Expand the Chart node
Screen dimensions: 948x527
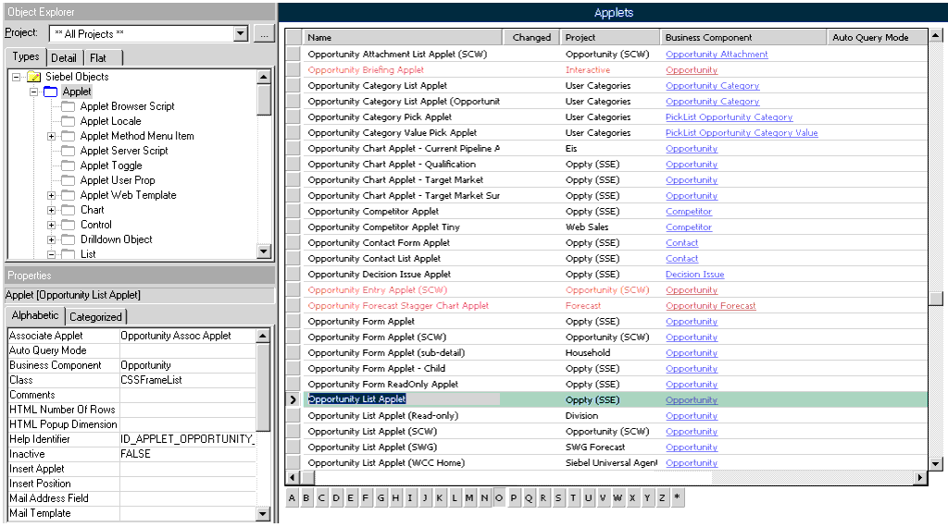point(52,210)
